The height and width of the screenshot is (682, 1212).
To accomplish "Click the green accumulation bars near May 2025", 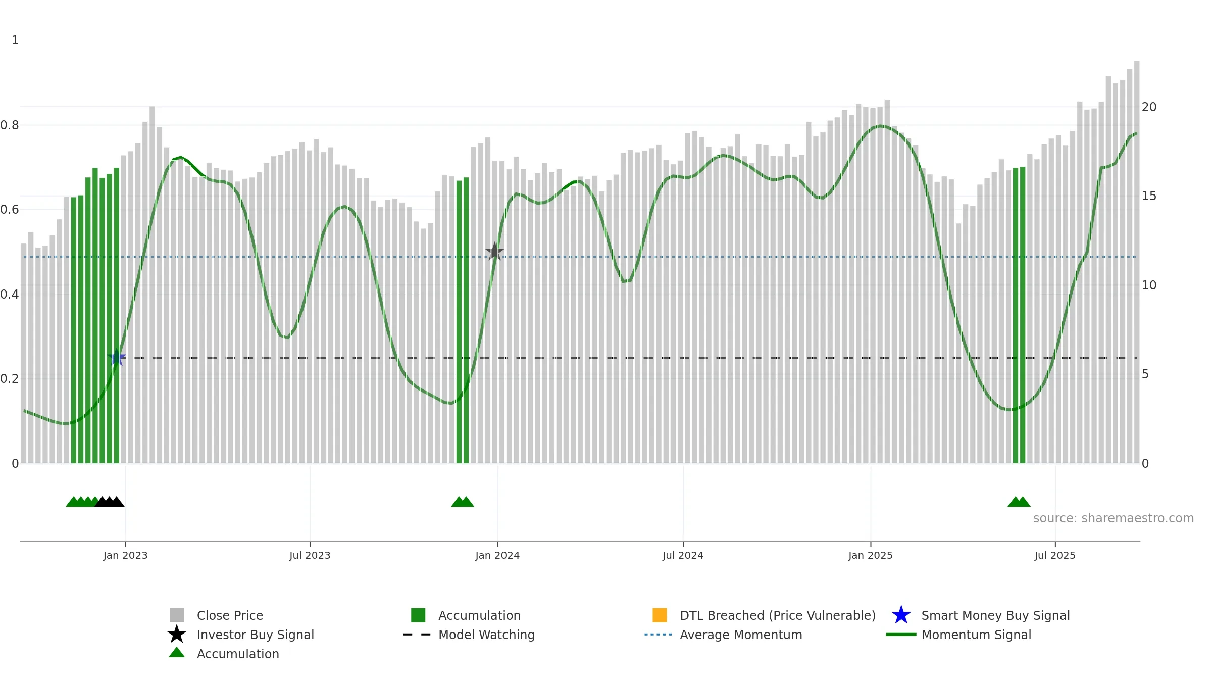I will (x=1019, y=315).
